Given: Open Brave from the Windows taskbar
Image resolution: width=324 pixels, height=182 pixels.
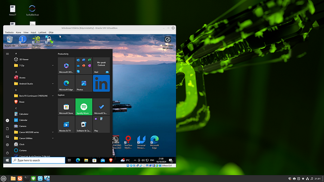Looking at the screenshot, I should [x=111, y=160].
